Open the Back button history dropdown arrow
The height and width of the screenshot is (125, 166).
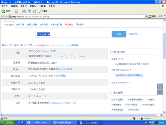click(x=12, y=11)
